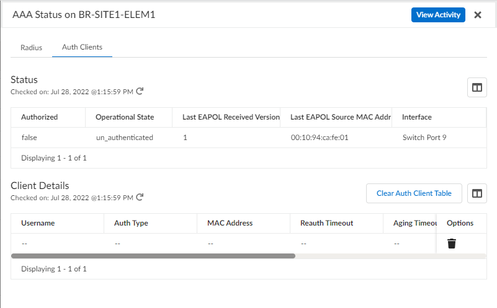Delete the client entry using trash icon
This screenshot has height=308, width=497.
click(x=452, y=244)
